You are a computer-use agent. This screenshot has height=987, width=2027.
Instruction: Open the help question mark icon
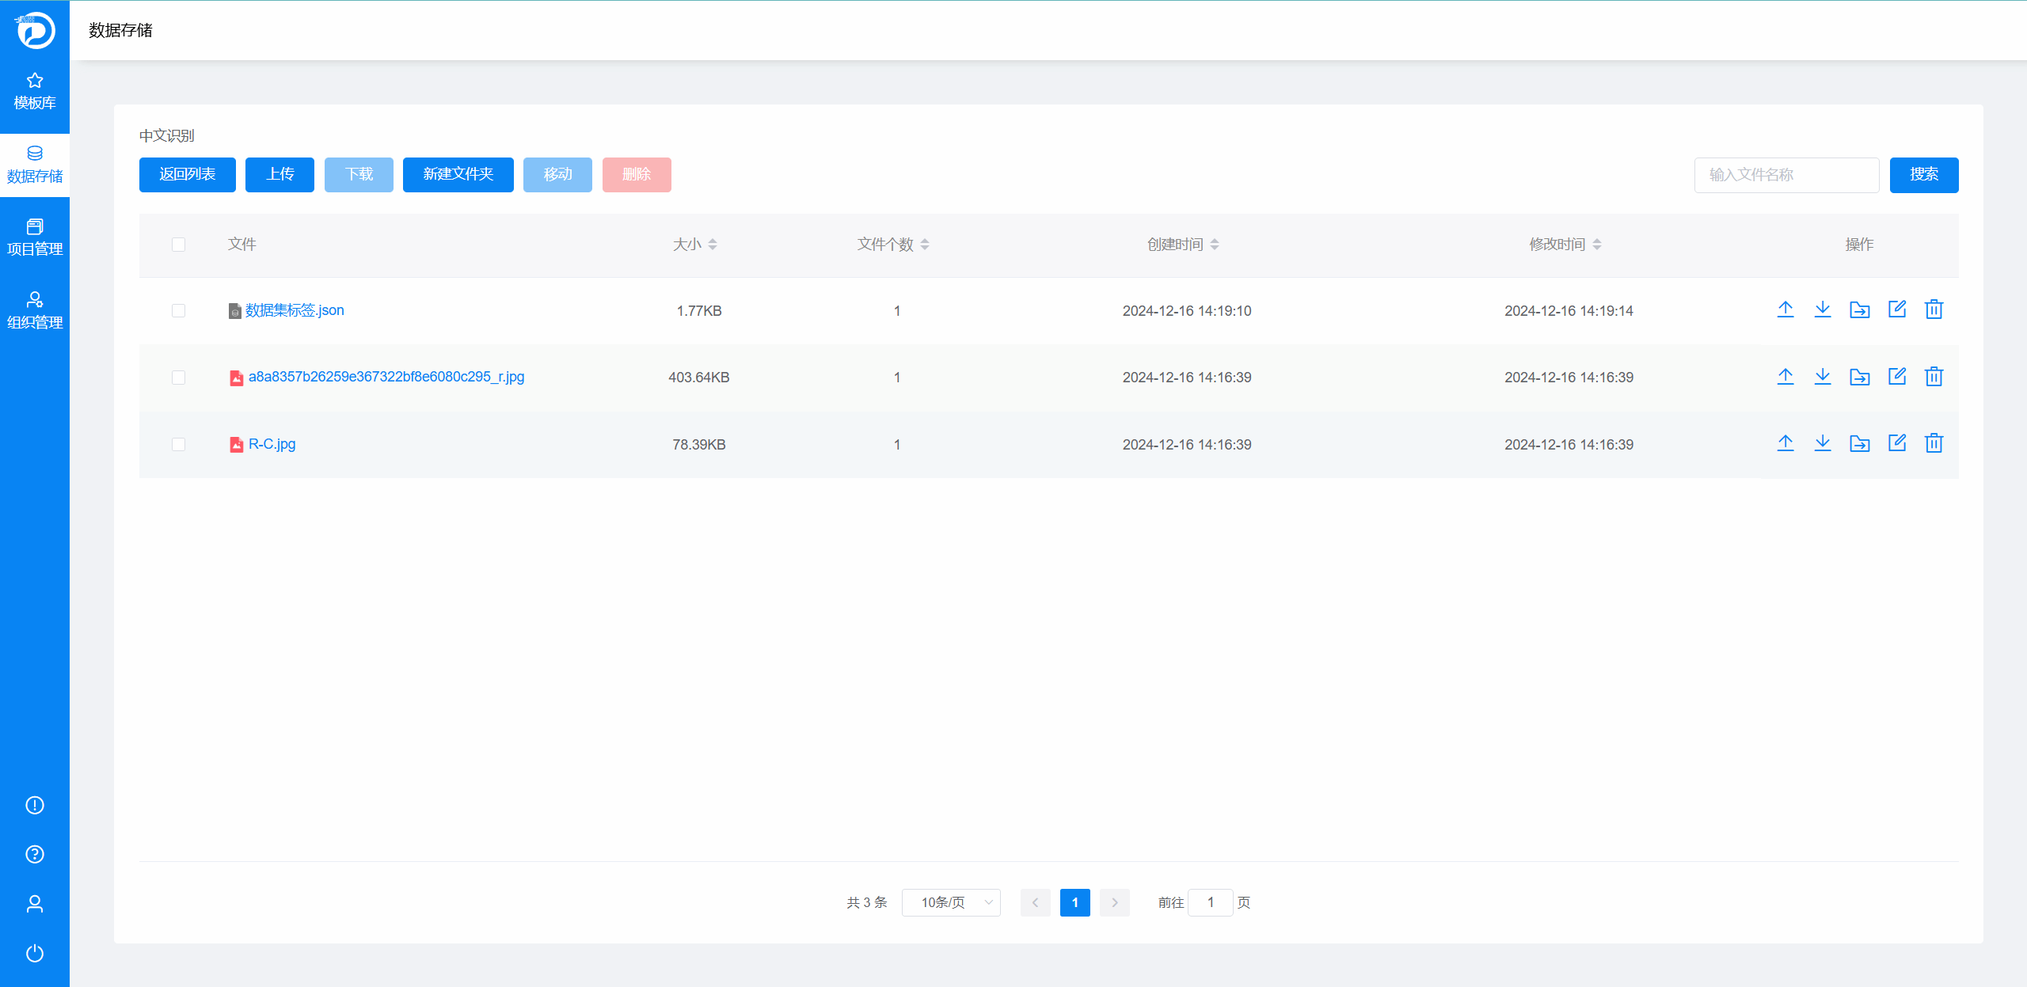[x=35, y=854]
